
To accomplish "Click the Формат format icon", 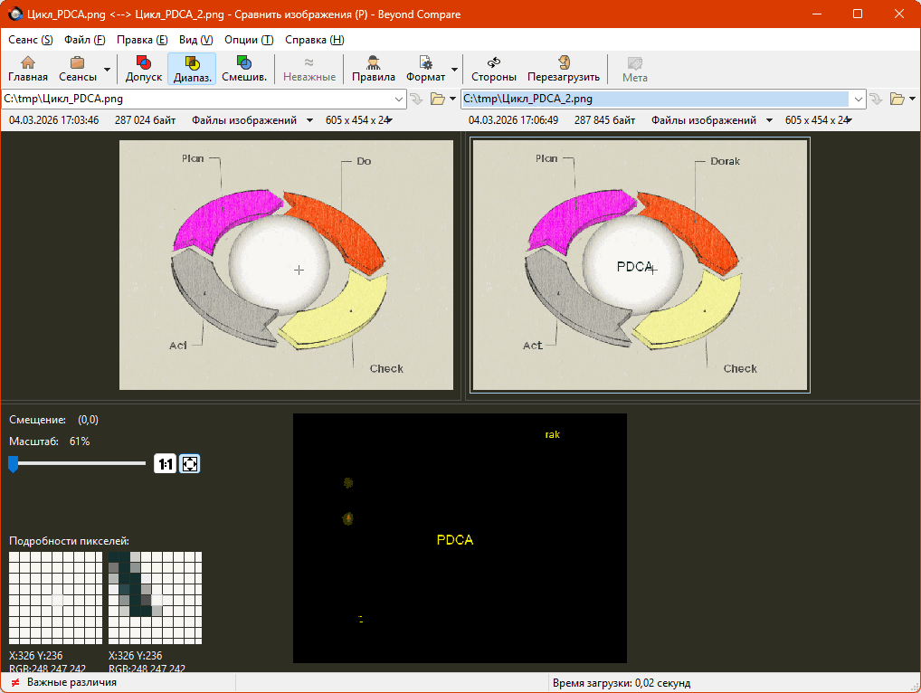I will click(x=425, y=69).
